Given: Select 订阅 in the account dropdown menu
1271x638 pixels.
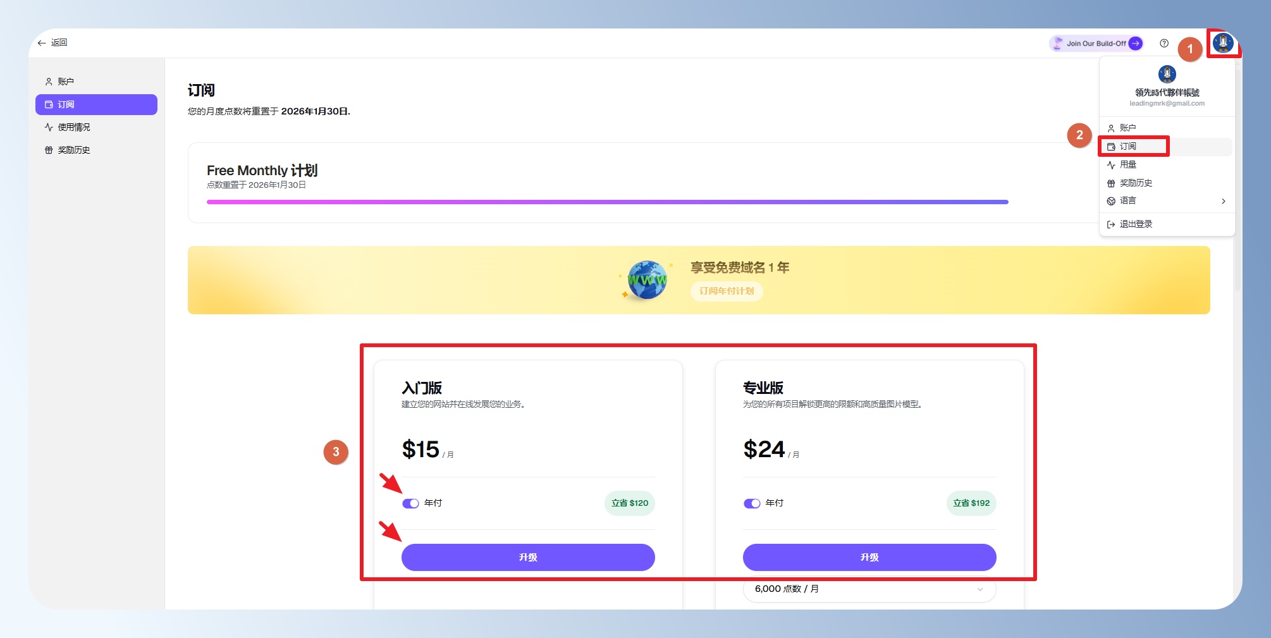Looking at the screenshot, I should click(1128, 147).
